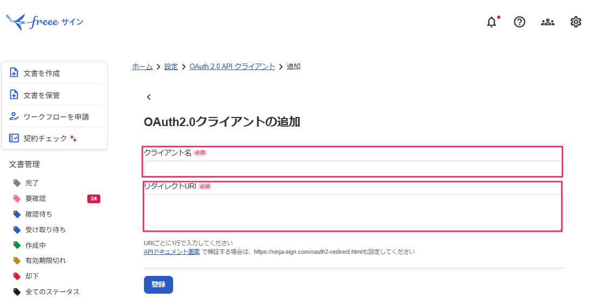The image size is (591, 298).
Task: Click the 文書を作成 document icon
Action: pyautogui.click(x=14, y=72)
